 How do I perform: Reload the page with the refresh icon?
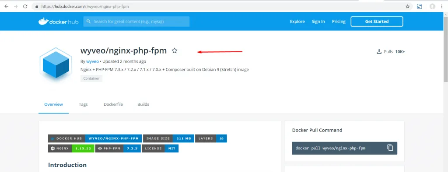pos(25,6)
